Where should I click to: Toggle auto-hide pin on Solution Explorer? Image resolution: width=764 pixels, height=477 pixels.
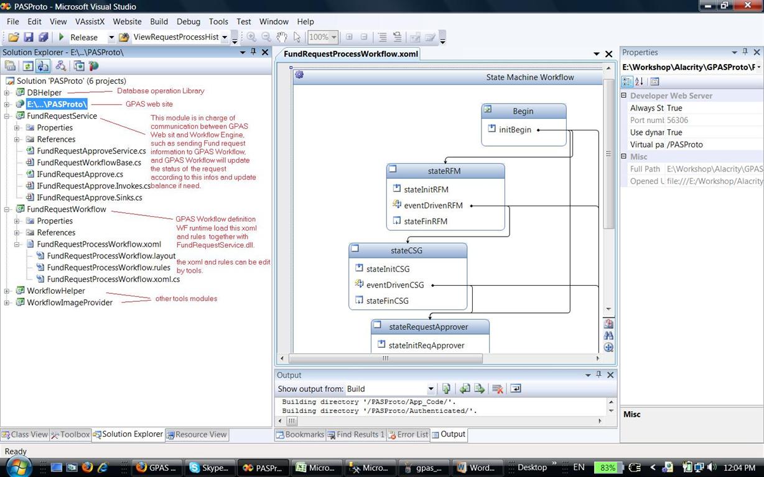coord(253,52)
